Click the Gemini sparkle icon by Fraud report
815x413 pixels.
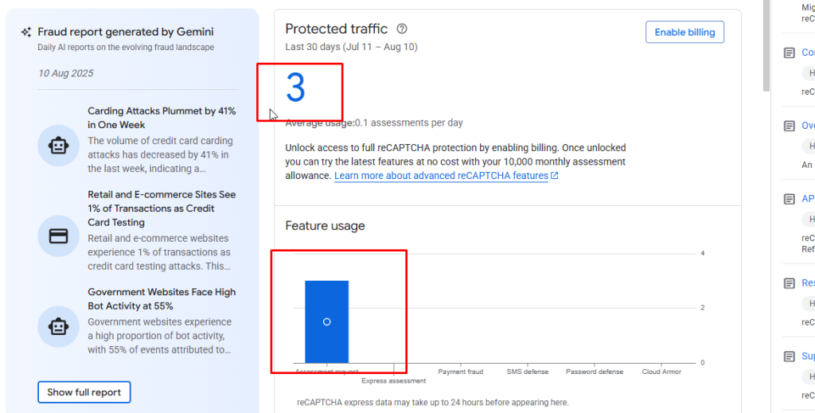[26, 32]
